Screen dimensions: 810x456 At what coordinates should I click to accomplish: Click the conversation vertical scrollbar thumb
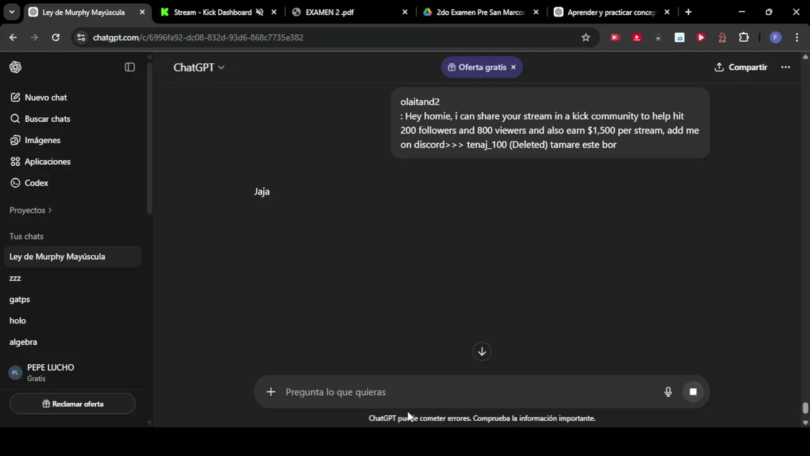coord(805,408)
